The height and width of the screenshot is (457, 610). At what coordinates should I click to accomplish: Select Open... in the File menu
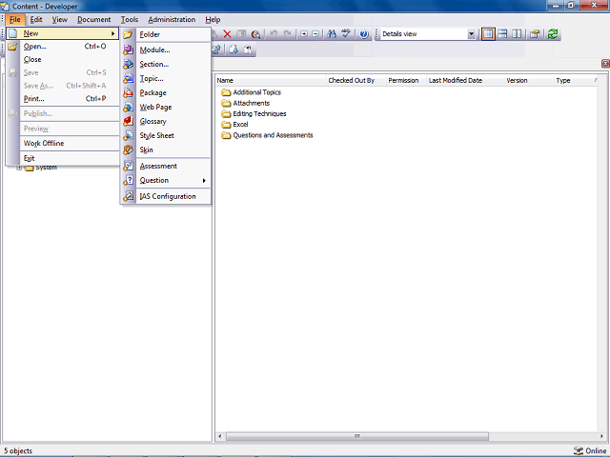click(63, 47)
